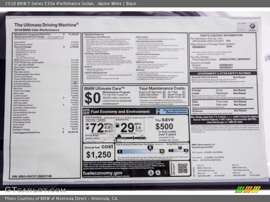Click the '2018 BMW 530e iPerformance' subtitle
Image resolution: width=270 pixels, height=202 pixels.
click(x=37, y=30)
